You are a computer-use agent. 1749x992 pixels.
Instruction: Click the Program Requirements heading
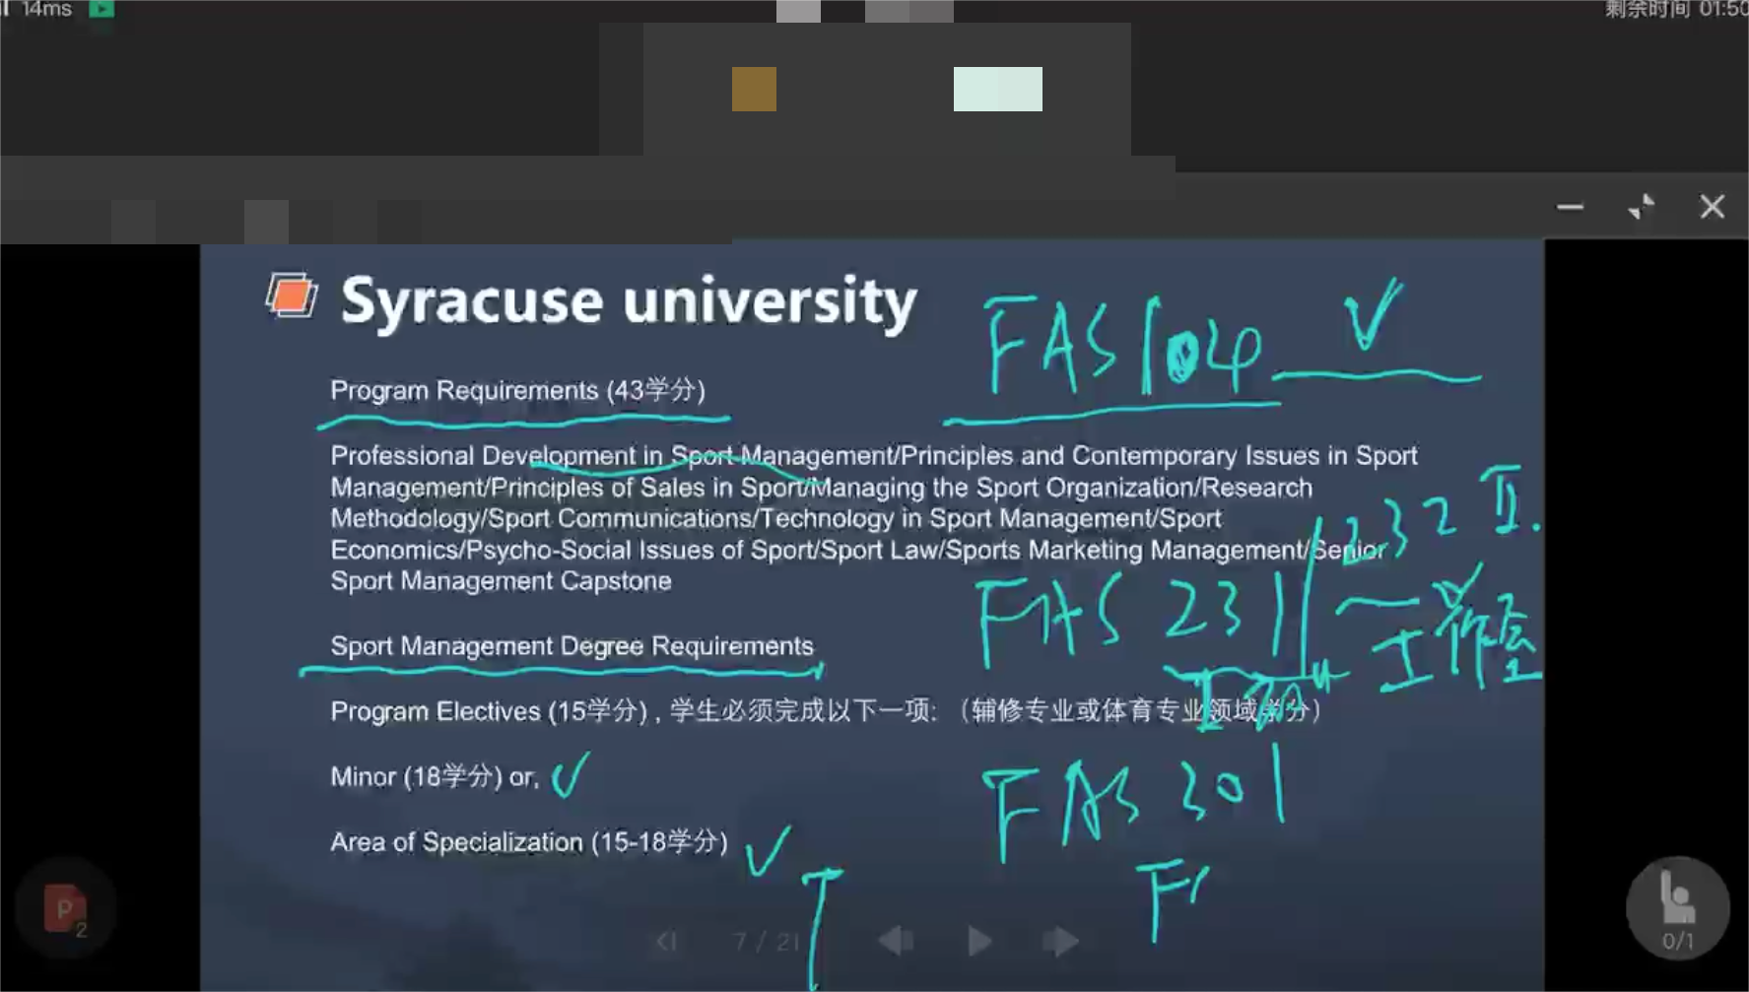517,390
